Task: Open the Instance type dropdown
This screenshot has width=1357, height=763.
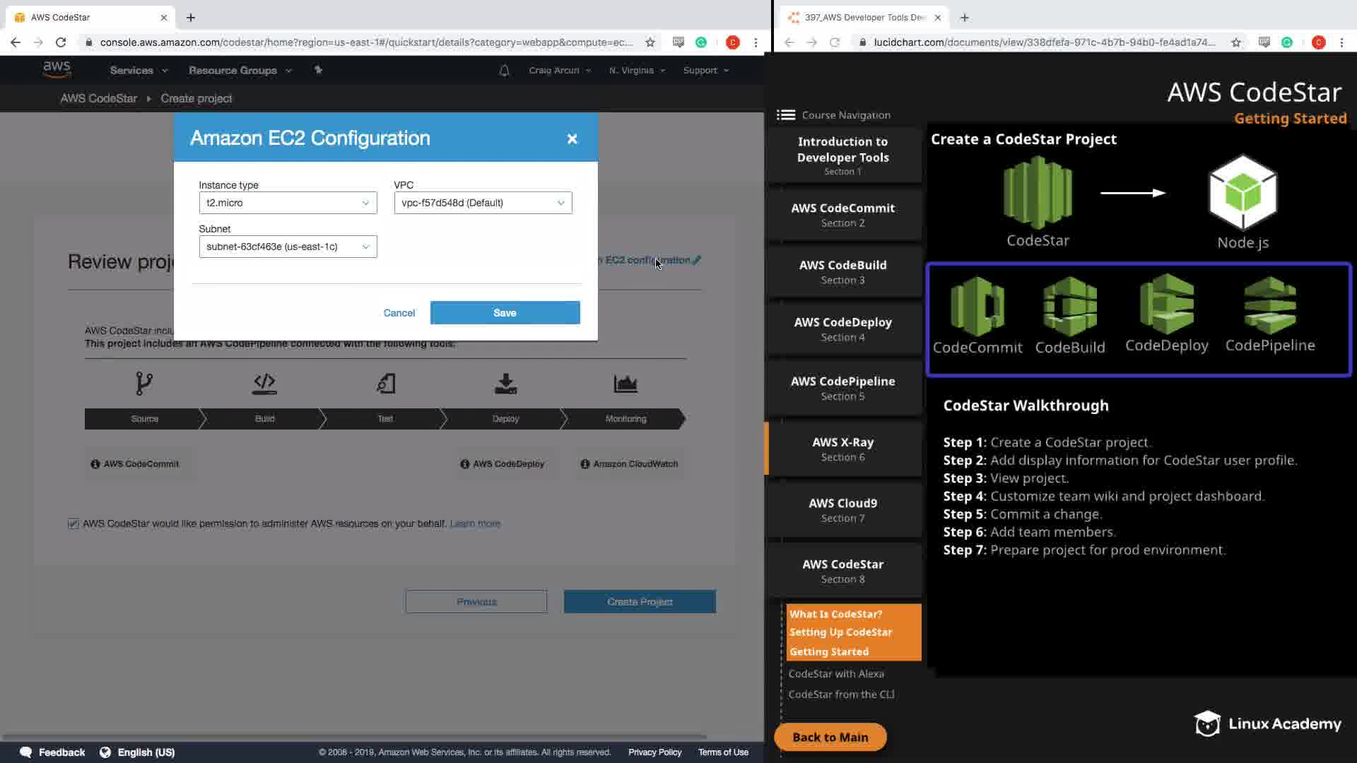Action: coord(288,203)
